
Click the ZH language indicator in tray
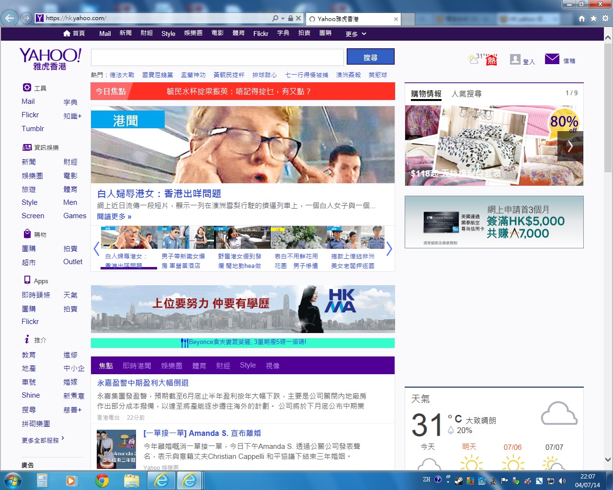[426, 480]
